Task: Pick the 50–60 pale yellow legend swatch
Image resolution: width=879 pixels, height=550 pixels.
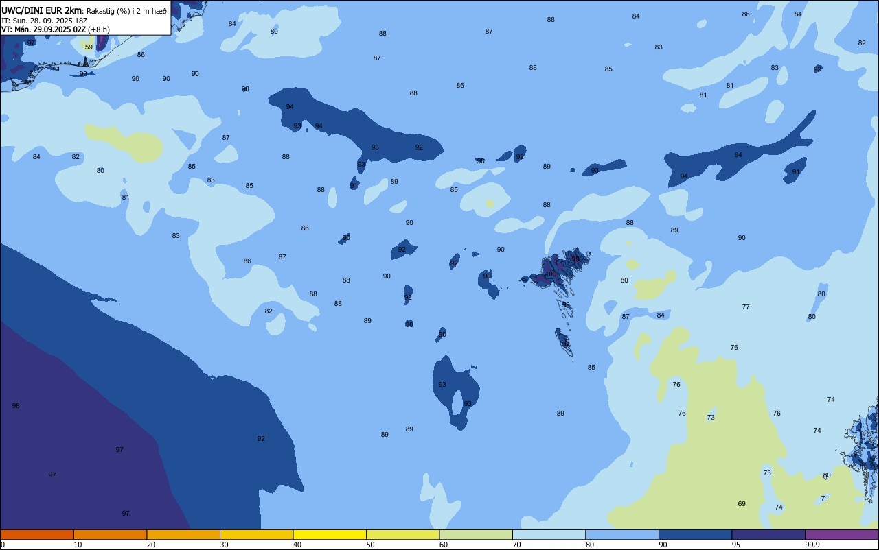Action: coord(402,534)
